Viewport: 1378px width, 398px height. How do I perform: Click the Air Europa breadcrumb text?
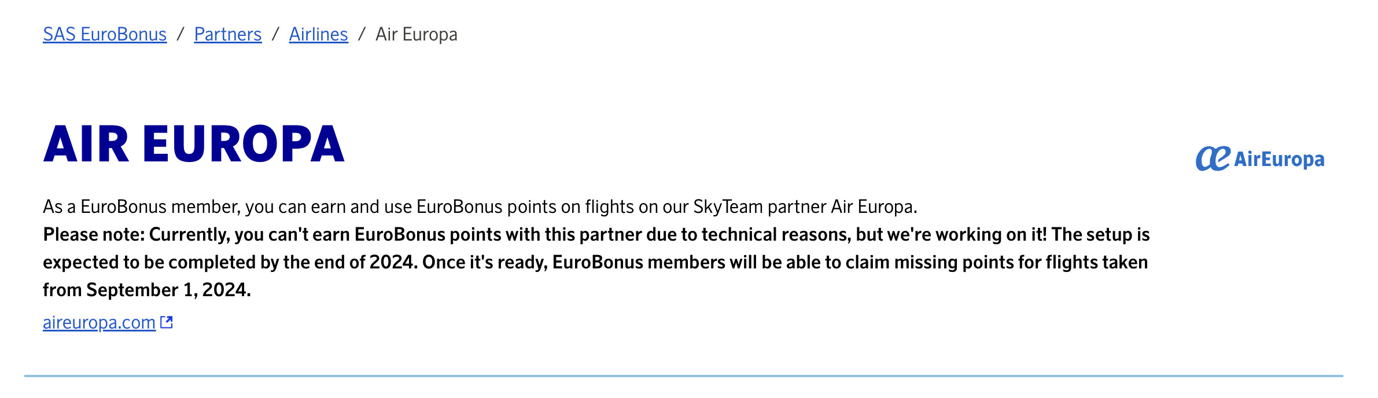(417, 35)
